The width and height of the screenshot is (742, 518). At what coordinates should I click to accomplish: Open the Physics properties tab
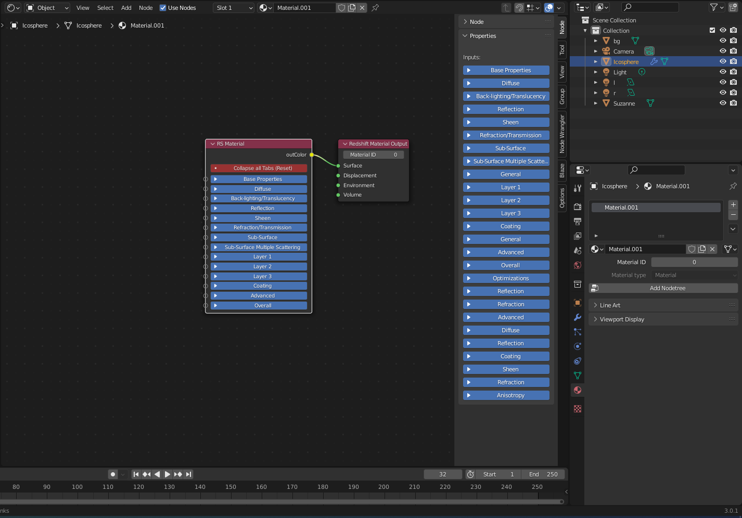pyautogui.click(x=578, y=346)
